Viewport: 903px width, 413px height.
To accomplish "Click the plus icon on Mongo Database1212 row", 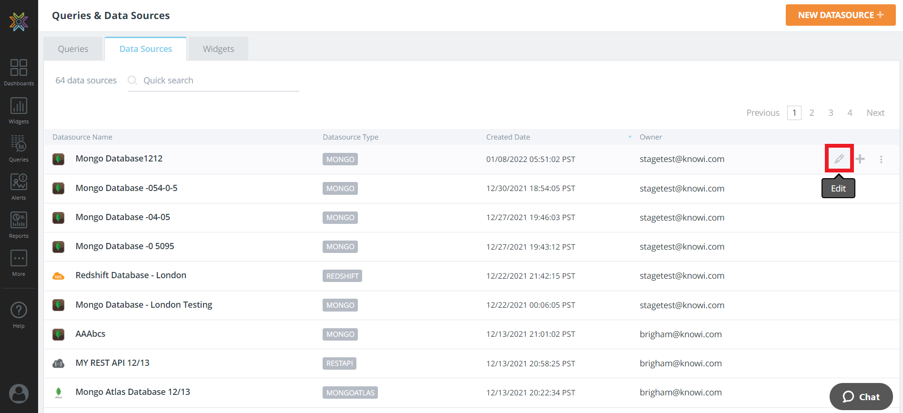I will click(860, 159).
